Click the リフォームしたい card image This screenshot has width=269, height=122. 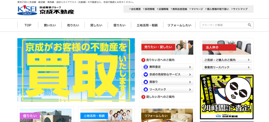click(x=167, y=115)
